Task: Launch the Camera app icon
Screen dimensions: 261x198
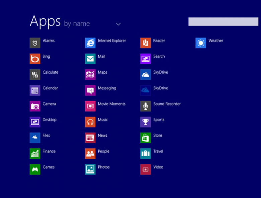Action: [x=35, y=106]
